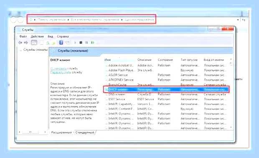This screenshot has height=158, width=259.
Task: Sort by the Состояние column header
Action: 165,60
